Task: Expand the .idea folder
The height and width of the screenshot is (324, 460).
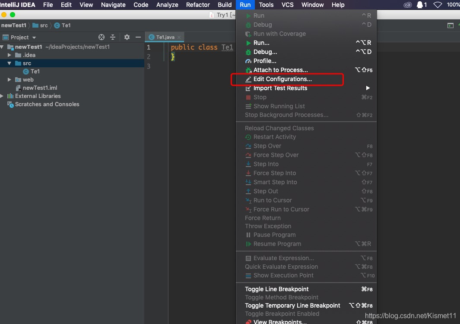Action: [10, 55]
